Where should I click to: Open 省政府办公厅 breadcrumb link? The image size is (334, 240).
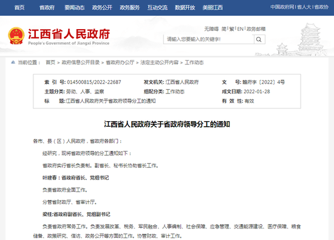click(x=120, y=62)
